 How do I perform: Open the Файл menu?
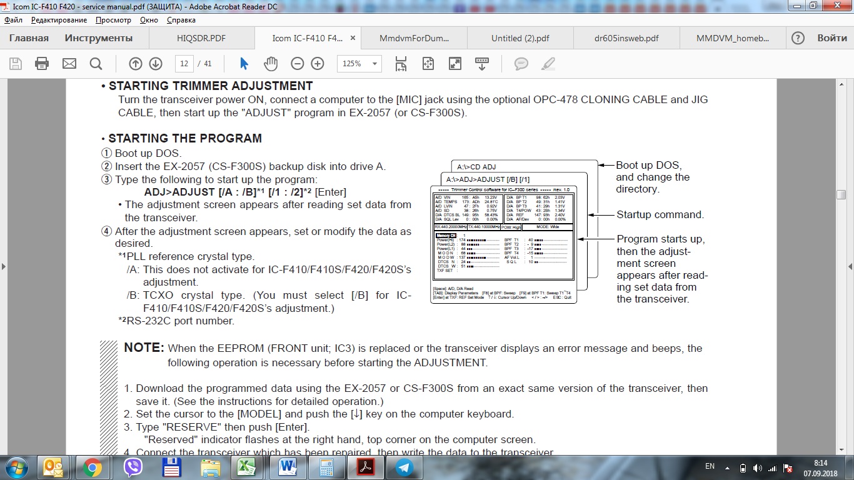coord(14,20)
